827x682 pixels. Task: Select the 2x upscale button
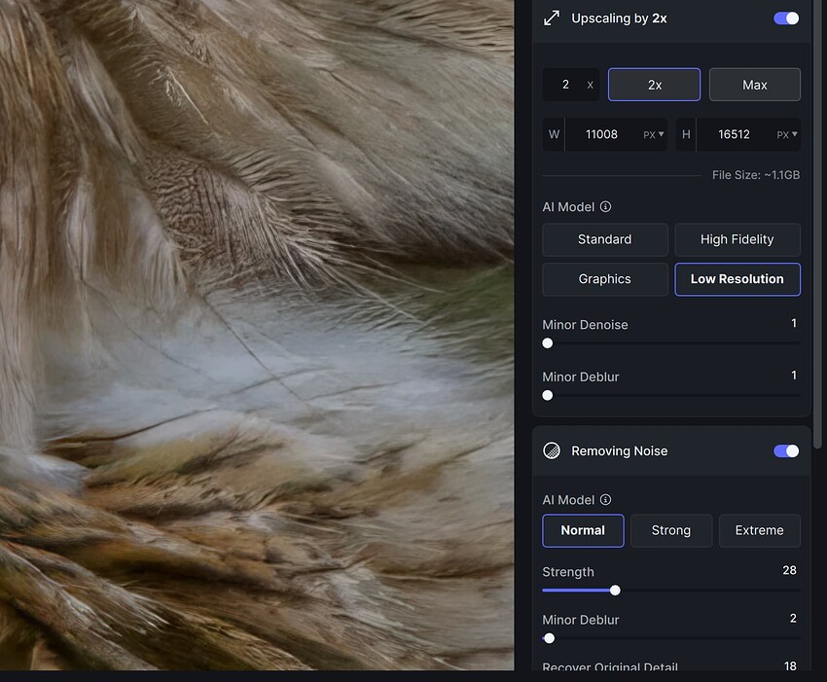pyautogui.click(x=654, y=85)
